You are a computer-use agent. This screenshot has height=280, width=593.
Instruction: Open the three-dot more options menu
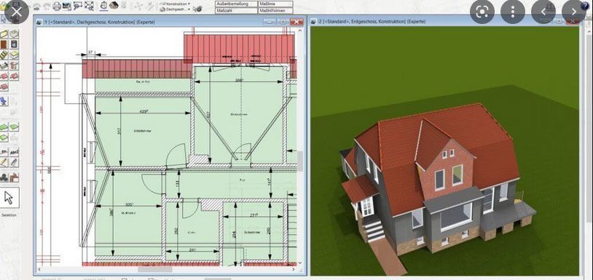click(x=513, y=12)
